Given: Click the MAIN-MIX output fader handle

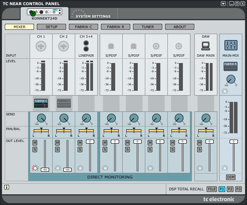Looking at the screenshot, I should [x=234, y=142].
